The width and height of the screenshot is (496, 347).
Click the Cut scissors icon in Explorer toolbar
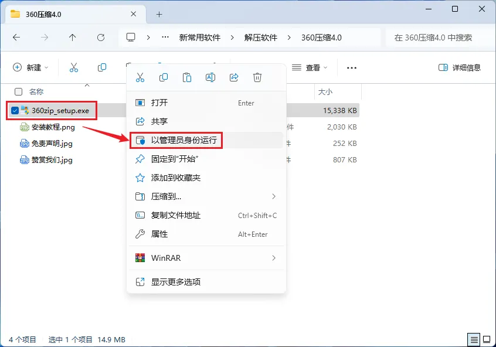(x=74, y=67)
